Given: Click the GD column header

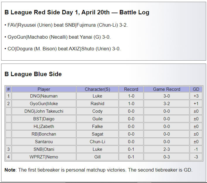Looking at the screenshot, I should tap(196, 89).
